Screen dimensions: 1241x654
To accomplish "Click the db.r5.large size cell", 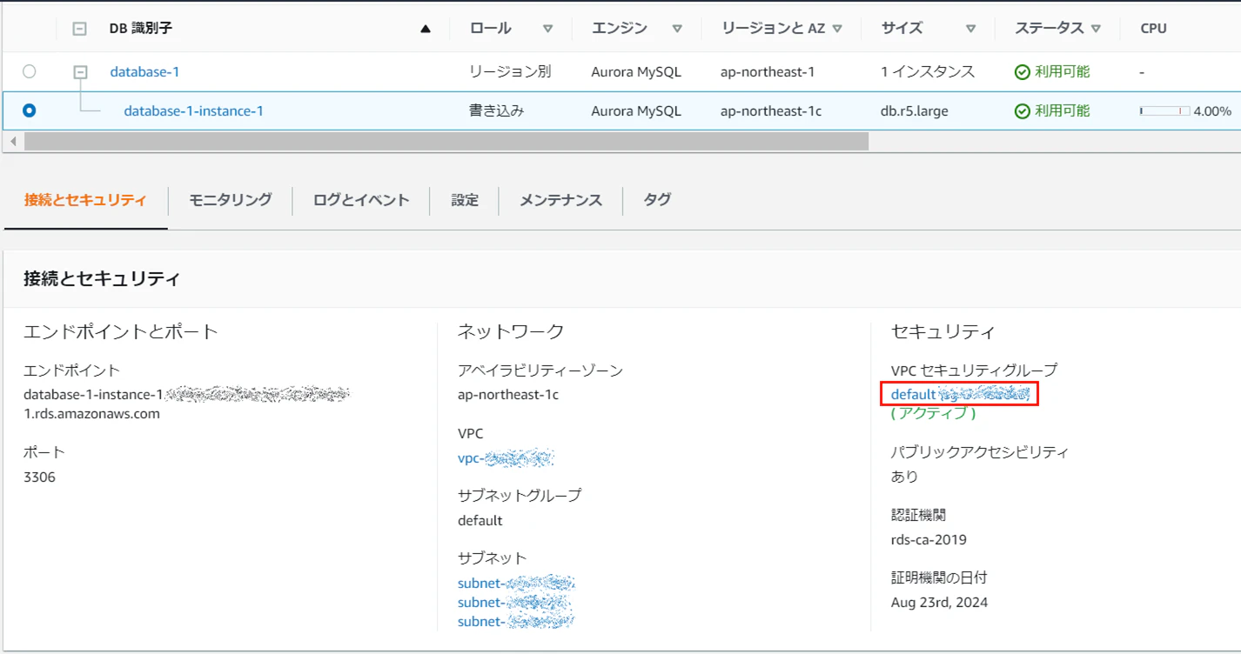I will point(915,110).
